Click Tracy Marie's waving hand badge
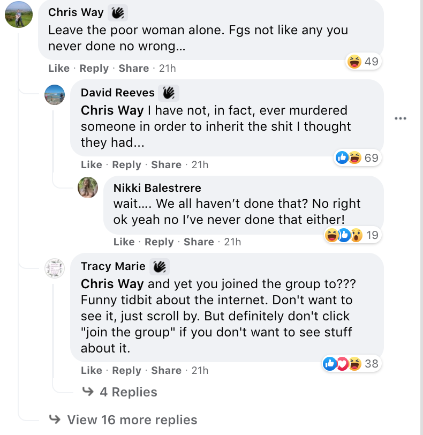The width and height of the screenshot is (423, 435). (x=159, y=266)
